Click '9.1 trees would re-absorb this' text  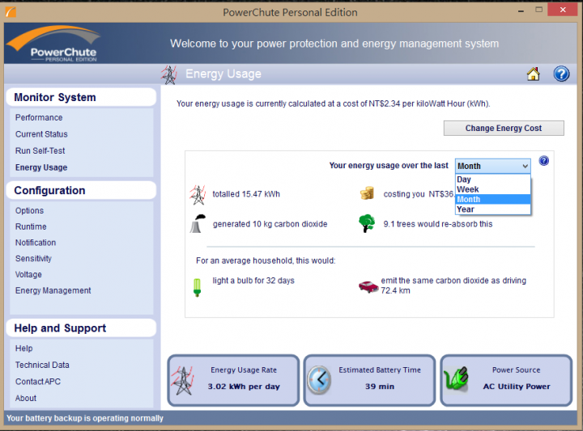438,224
